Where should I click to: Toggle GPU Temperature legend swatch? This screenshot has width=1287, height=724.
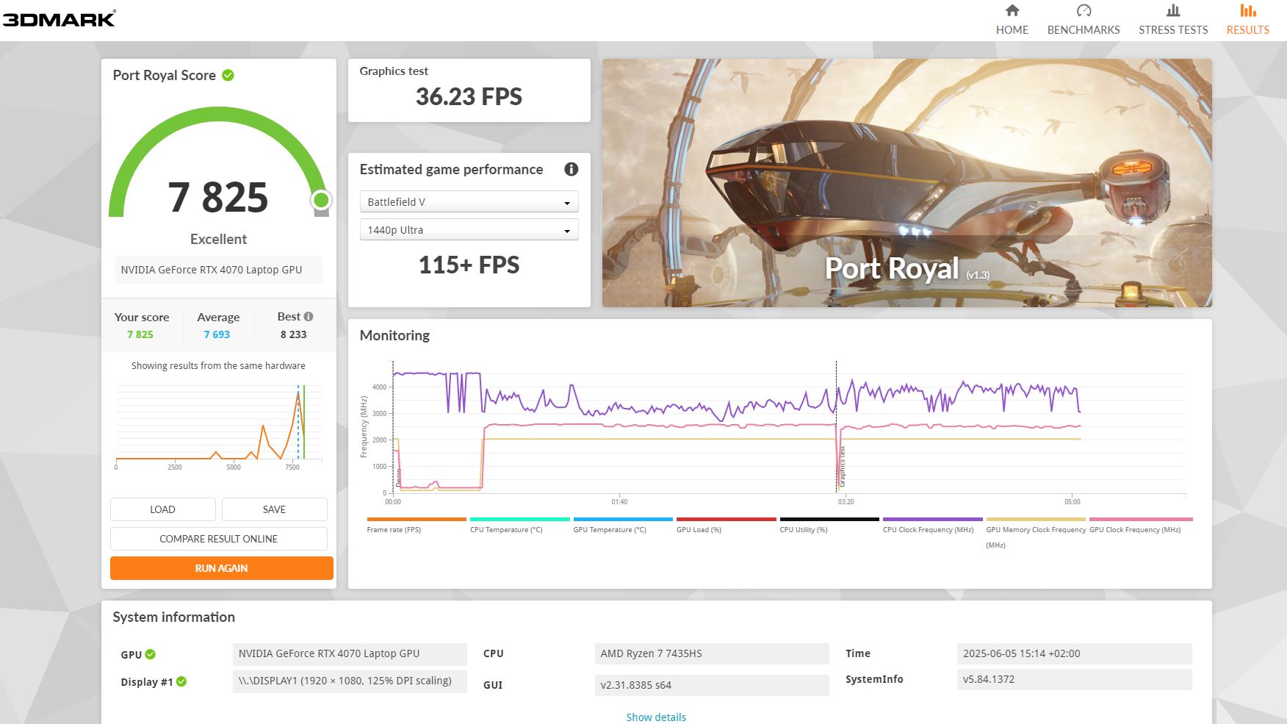(x=623, y=519)
